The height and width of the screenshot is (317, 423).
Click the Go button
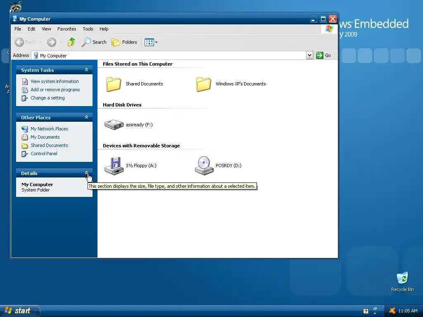pos(323,55)
